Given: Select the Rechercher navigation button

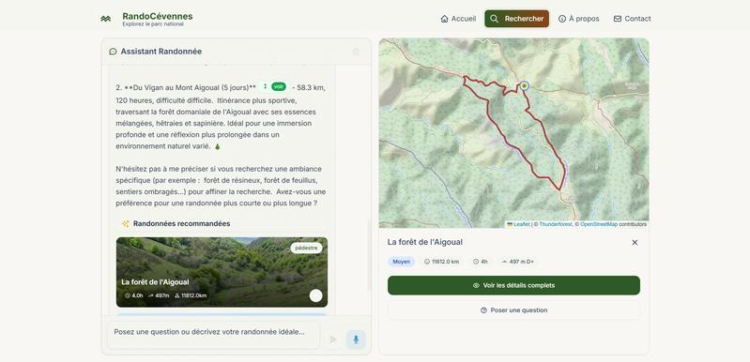Looking at the screenshot, I should [516, 19].
